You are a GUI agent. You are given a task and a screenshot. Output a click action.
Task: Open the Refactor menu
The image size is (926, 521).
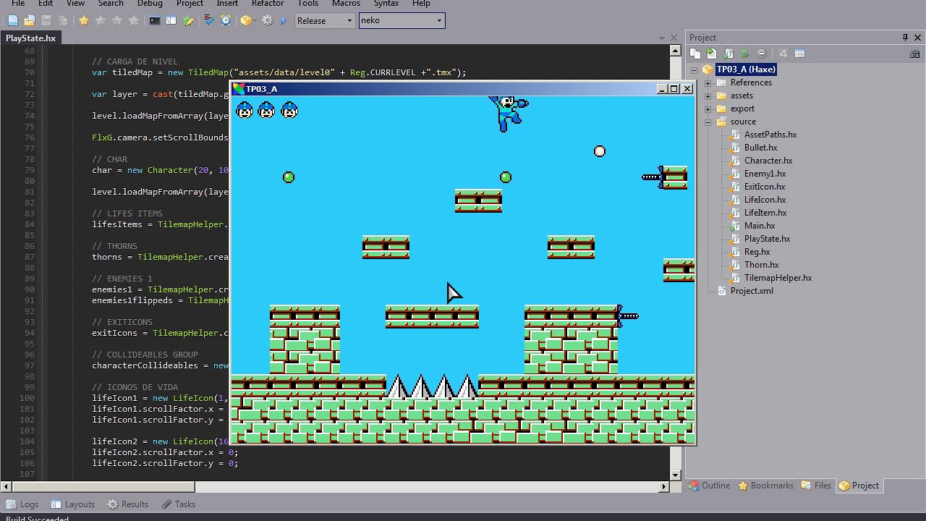[x=268, y=4]
